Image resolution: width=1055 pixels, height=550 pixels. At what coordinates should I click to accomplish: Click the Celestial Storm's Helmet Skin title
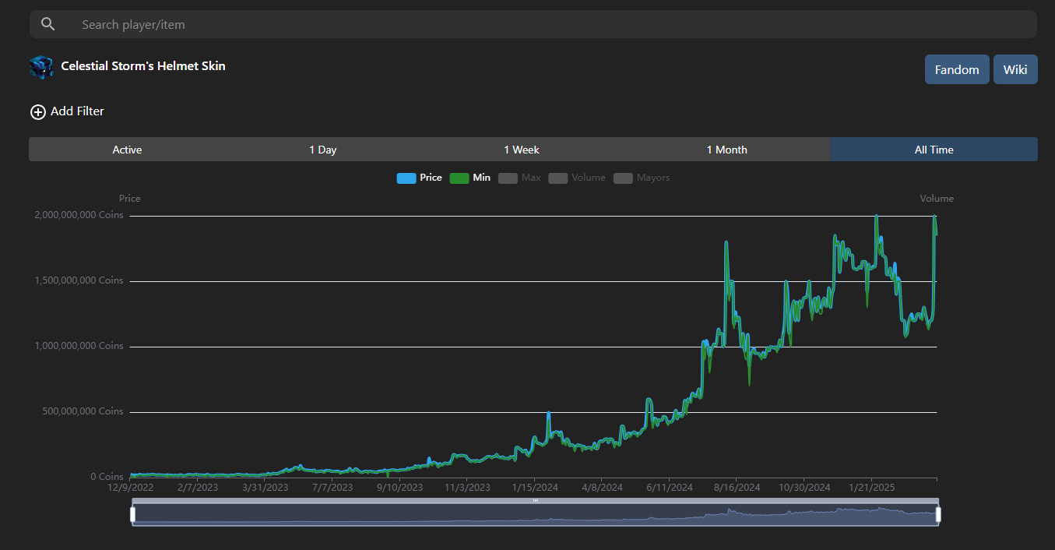click(143, 66)
